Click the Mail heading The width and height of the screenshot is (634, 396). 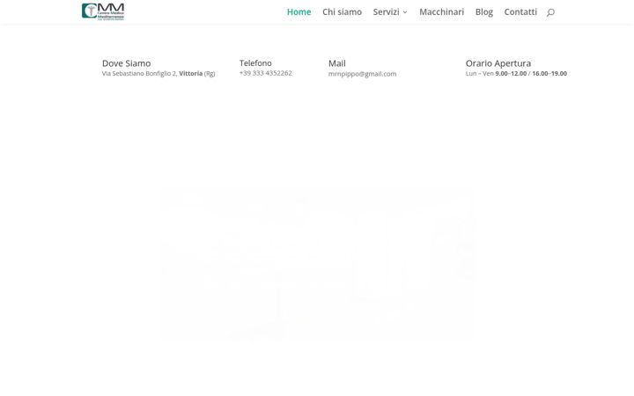(336, 63)
